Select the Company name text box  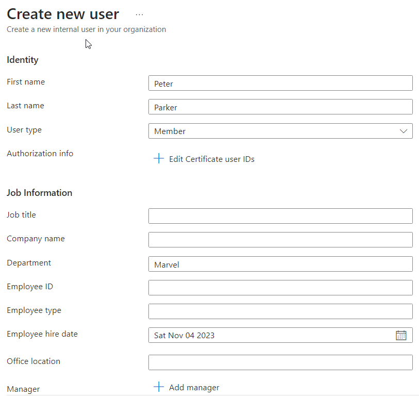click(280, 240)
